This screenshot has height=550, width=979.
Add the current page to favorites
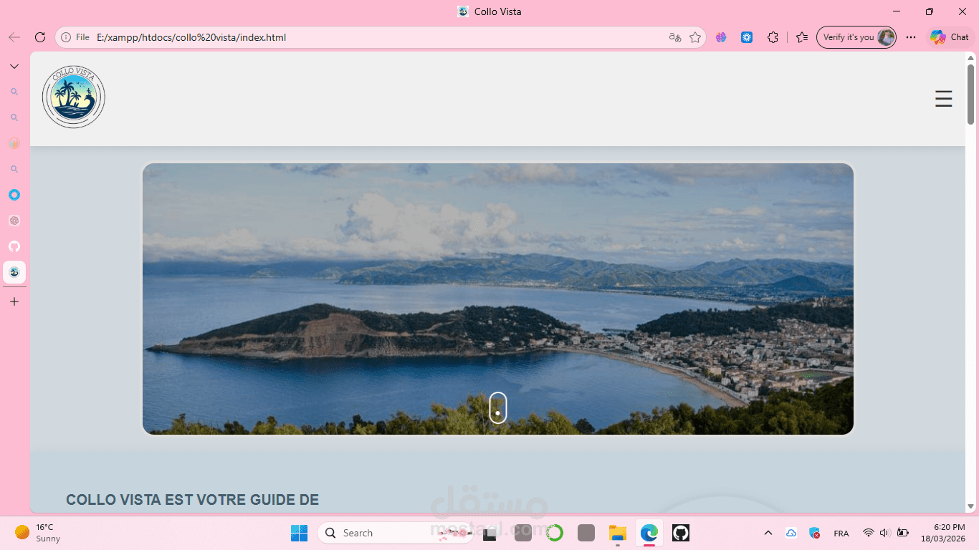point(695,37)
